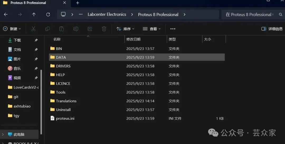Click the '1 KB' size cell

click(x=220, y=118)
